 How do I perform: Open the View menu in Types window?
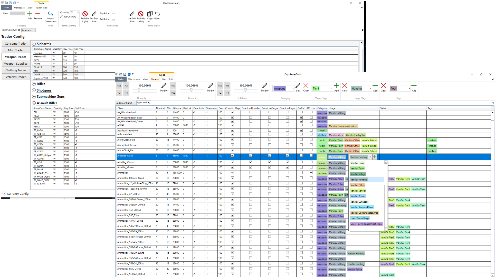(145, 79)
